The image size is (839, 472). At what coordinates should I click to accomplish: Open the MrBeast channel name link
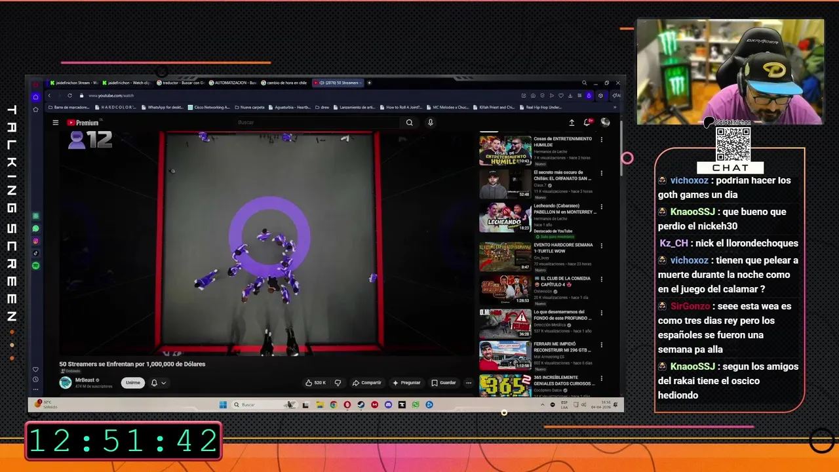(85, 380)
